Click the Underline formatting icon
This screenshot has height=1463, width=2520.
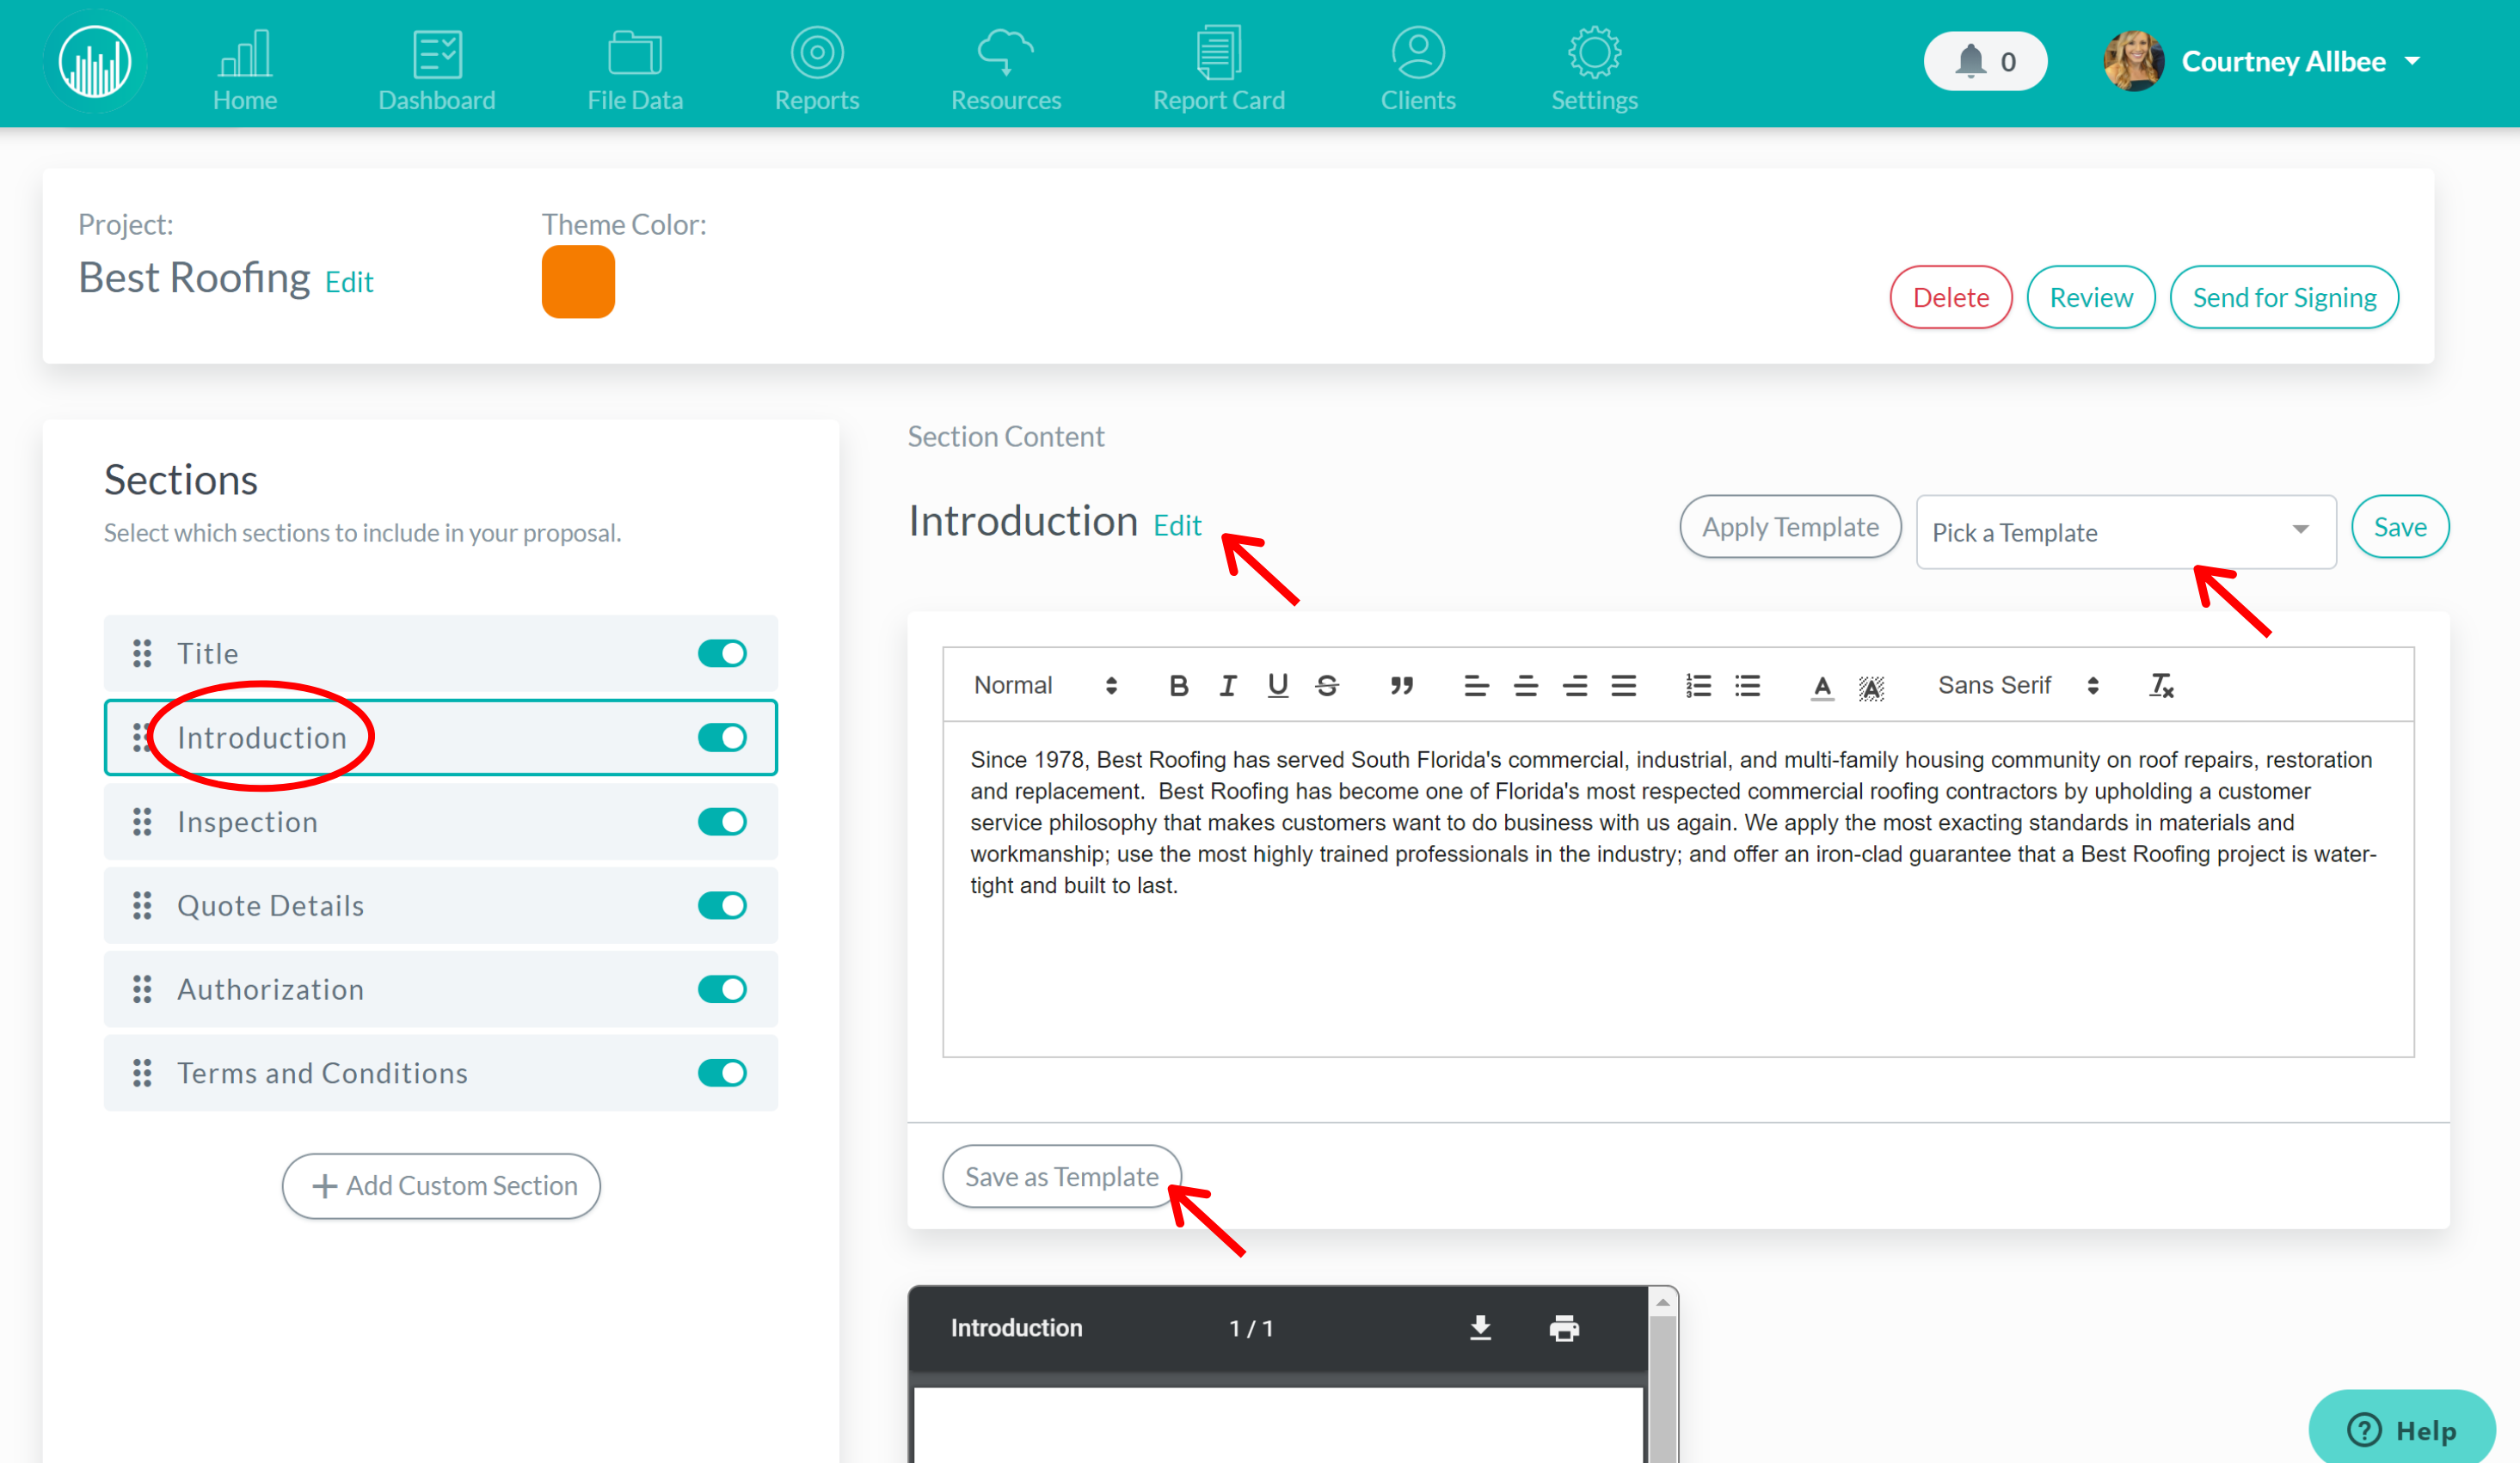1277,684
